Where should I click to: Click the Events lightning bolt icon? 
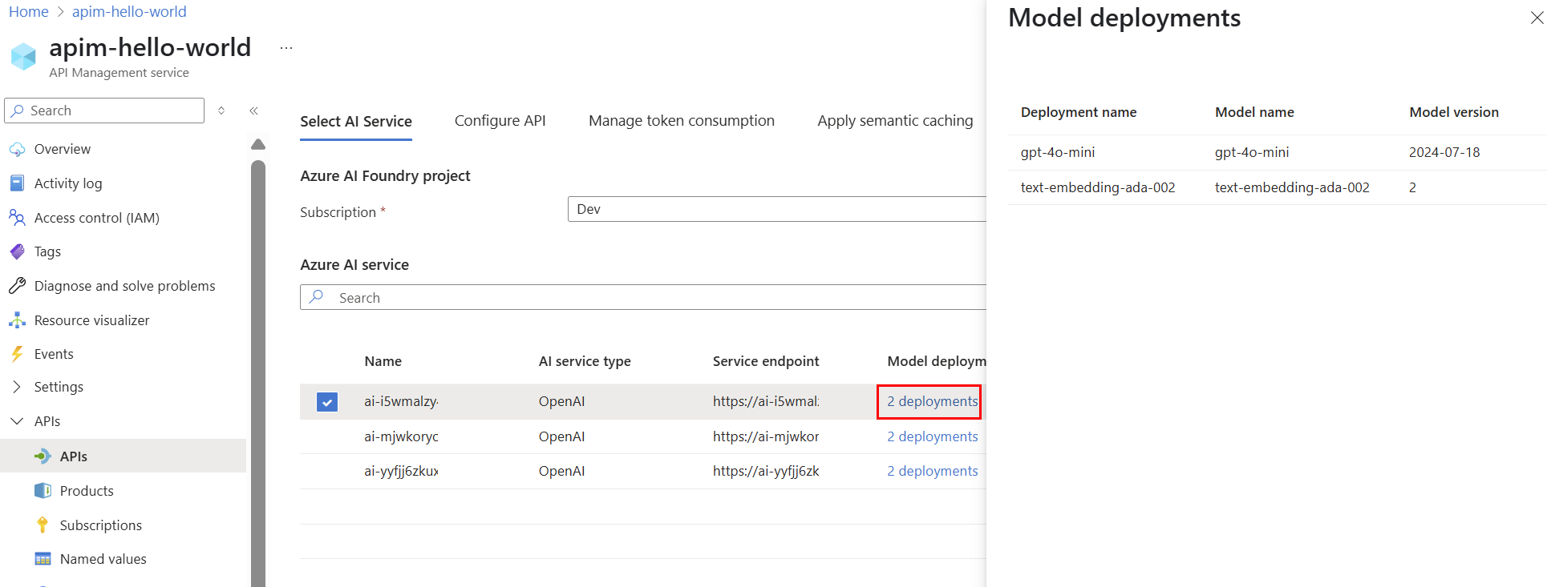click(x=17, y=354)
